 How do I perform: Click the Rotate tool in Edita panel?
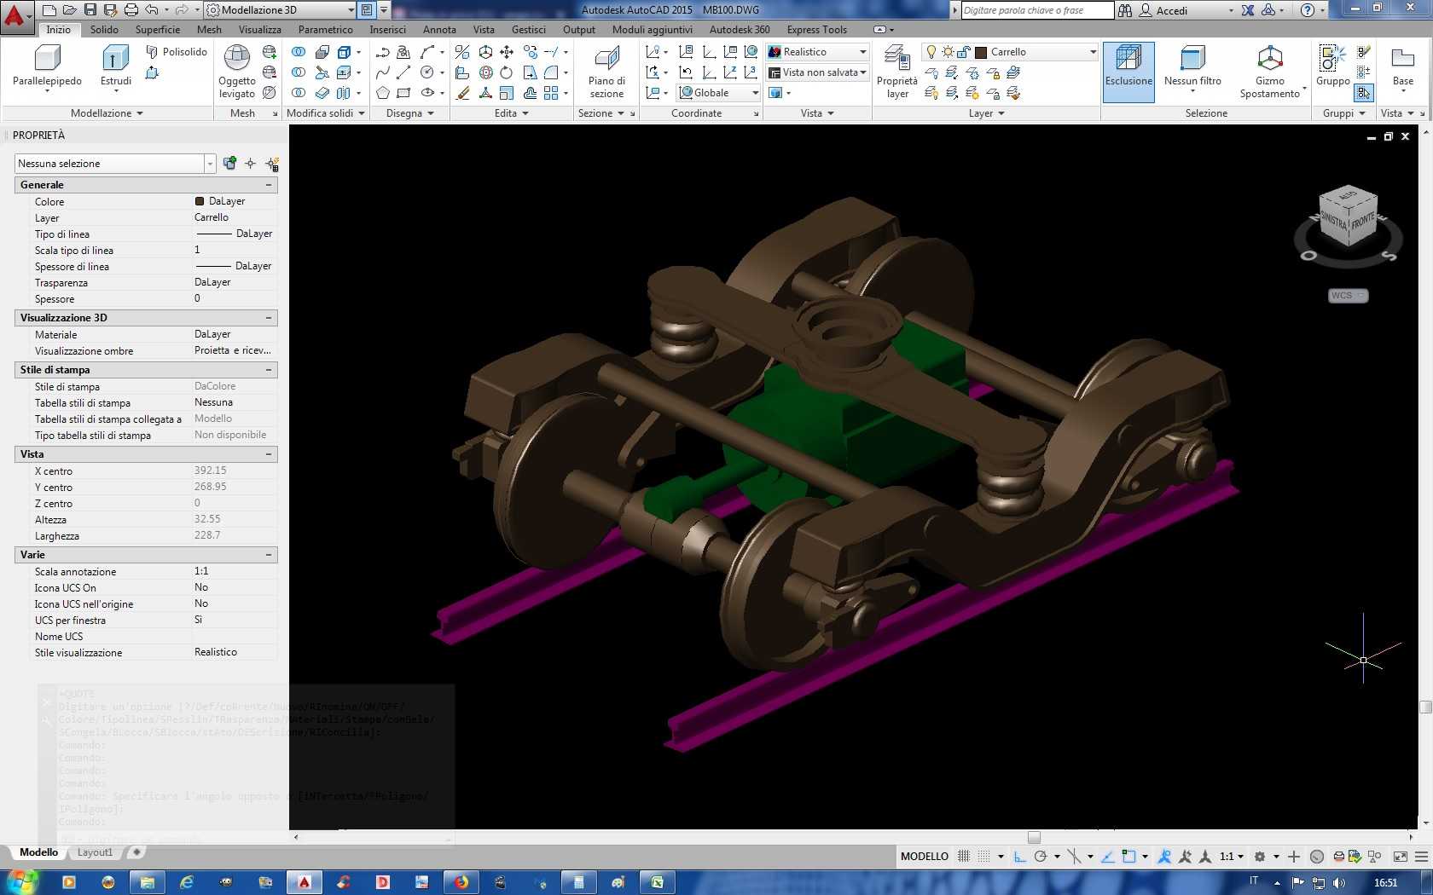(x=507, y=72)
